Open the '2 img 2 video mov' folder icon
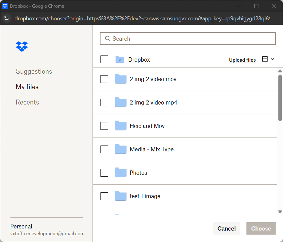283x242 pixels. click(120, 79)
